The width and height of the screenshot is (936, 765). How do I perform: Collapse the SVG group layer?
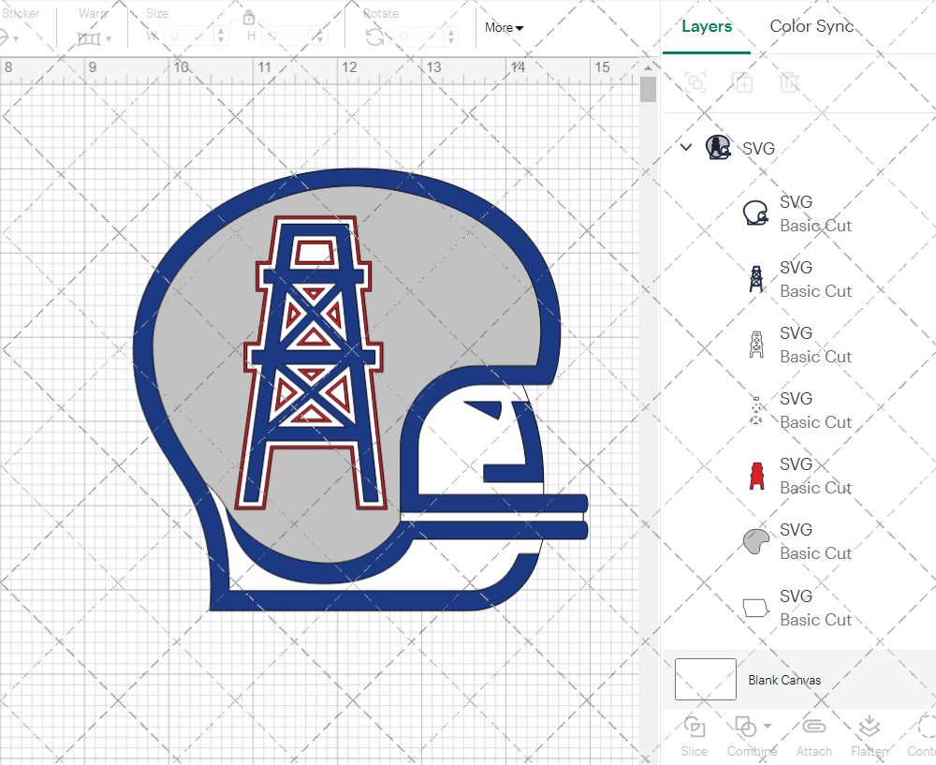[686, 147]
